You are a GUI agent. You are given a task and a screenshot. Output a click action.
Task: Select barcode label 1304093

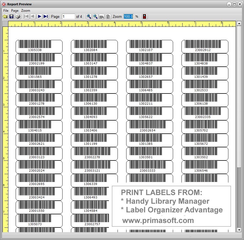click(x=94, y=113)
